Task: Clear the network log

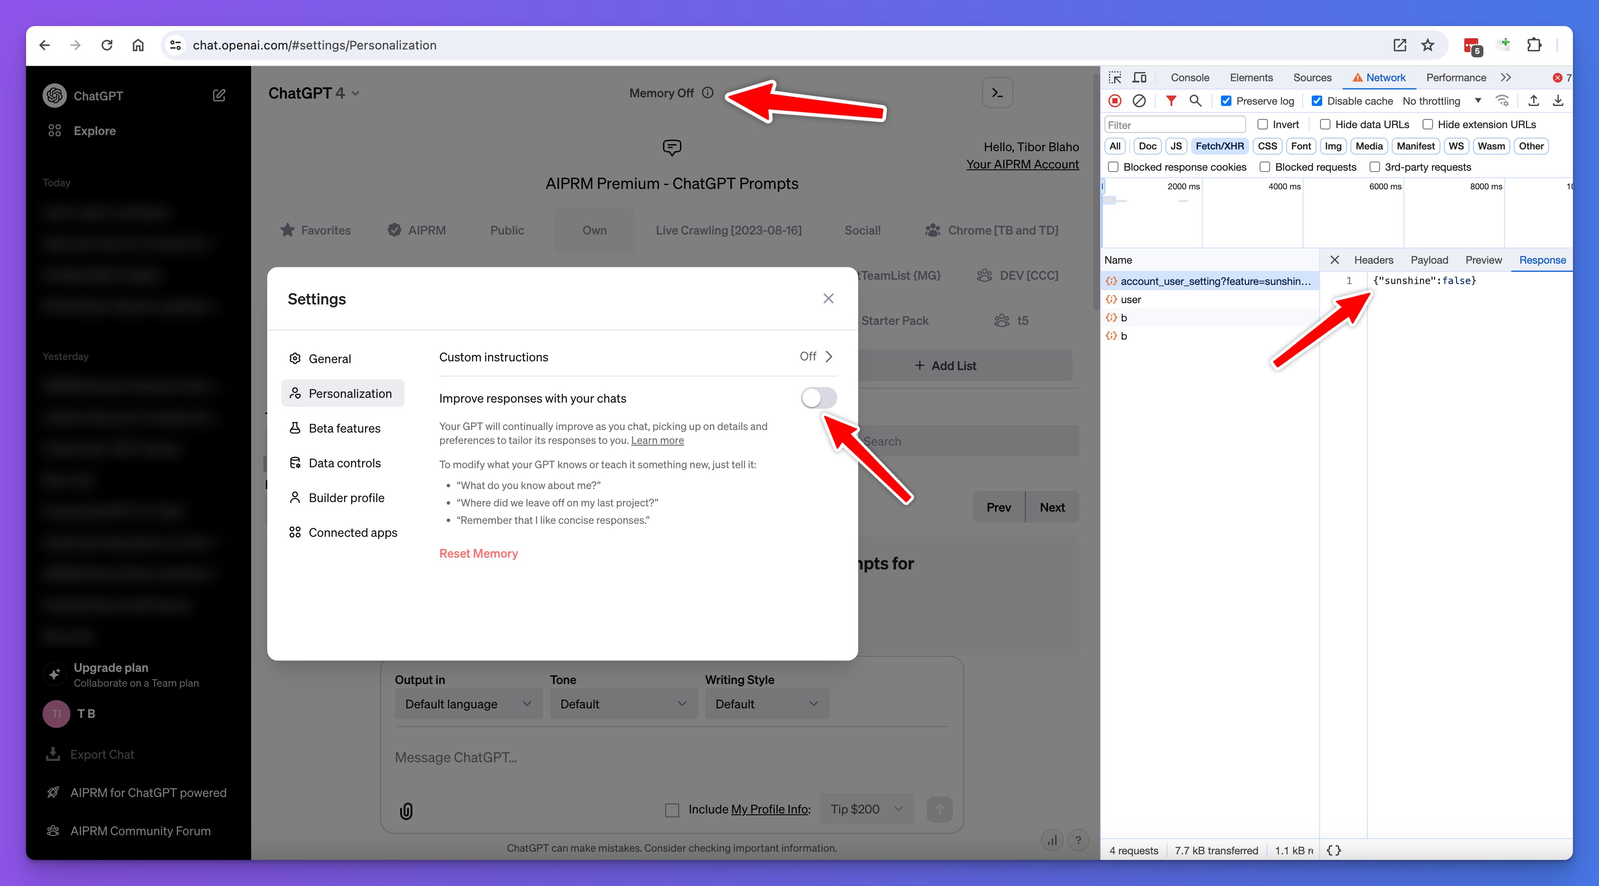Action: [x=1139, y=100]
